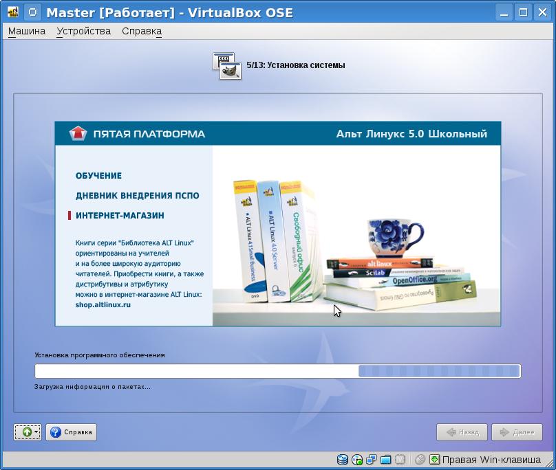This screenshot has width=556, height=470.
Task: Click the hard disk activity icon
Action: (343, 460)
